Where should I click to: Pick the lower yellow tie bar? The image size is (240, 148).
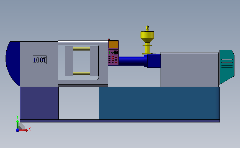pyautogui.click(x=81, y=73)
